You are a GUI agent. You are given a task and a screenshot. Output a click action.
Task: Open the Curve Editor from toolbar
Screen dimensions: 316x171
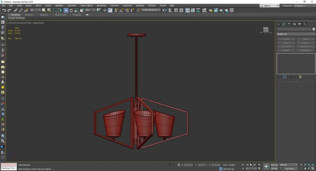[193, 10]
